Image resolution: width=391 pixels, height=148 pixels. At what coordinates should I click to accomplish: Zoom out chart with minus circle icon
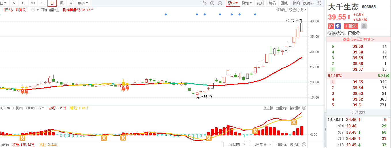(220, 3)
